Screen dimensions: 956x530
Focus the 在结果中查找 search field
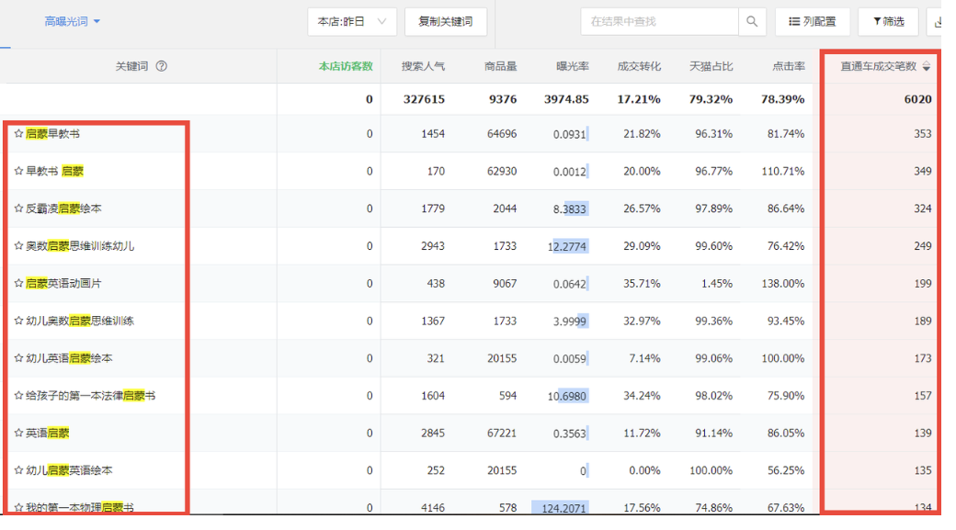(659, 21)
